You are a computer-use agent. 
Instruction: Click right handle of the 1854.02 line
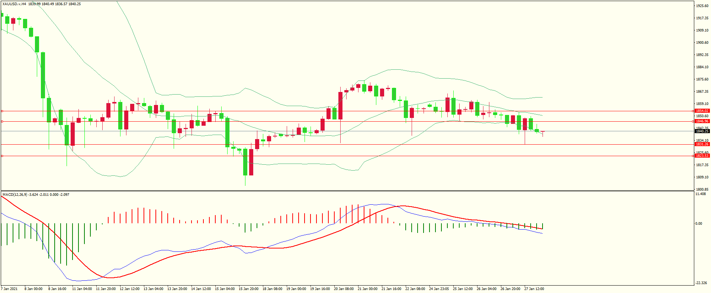point(693,111)
